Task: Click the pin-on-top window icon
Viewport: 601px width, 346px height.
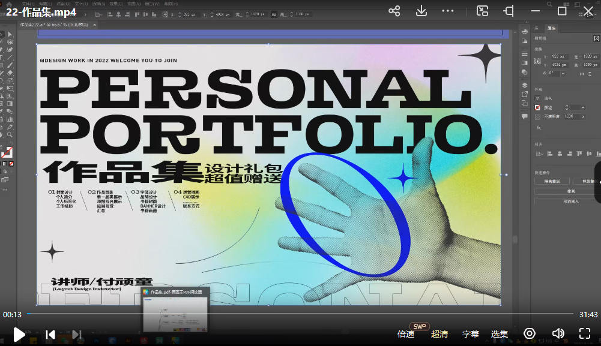Action: pos(509,11)
